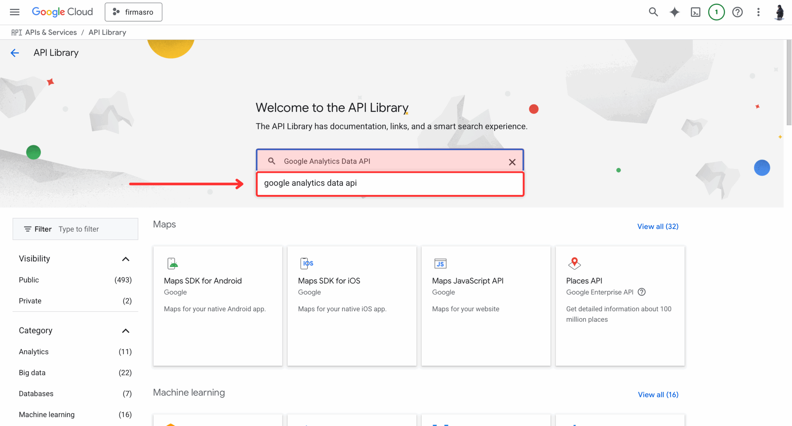Select the Analytics category filter

click(75, 352)
